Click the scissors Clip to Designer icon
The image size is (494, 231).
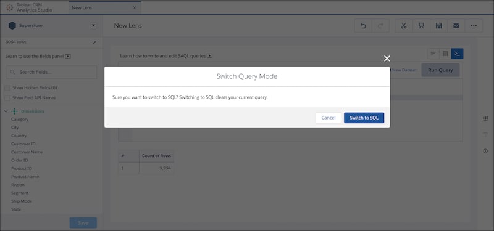[x=404, y=26]
